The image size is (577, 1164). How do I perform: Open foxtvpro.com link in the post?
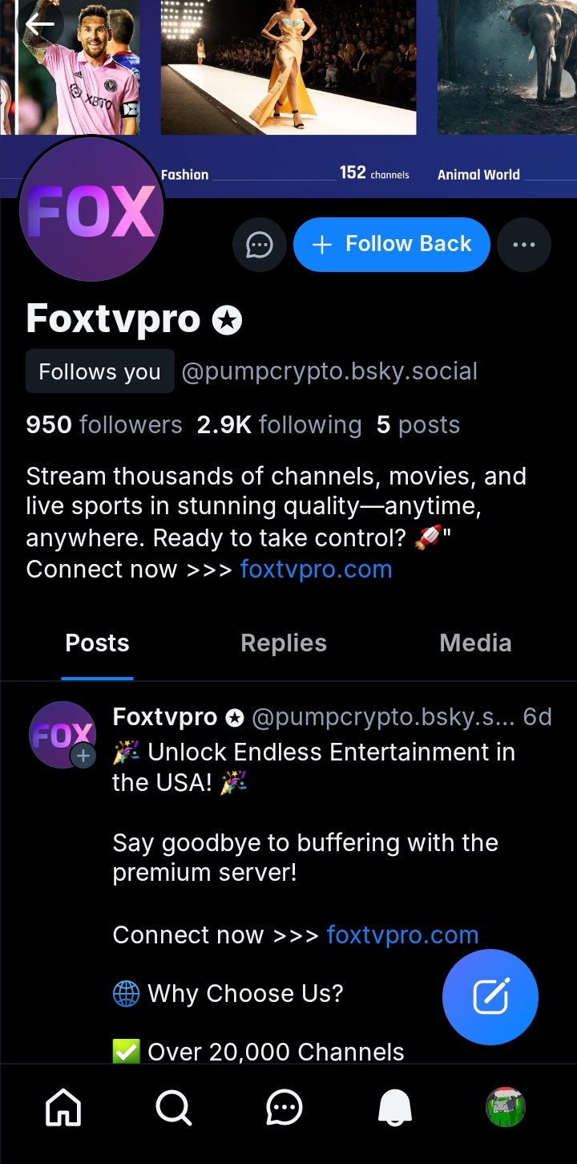(402, 935)
